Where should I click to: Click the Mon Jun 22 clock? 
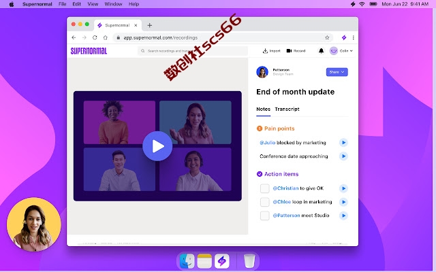pyautogui.click(x=405, y=4)
